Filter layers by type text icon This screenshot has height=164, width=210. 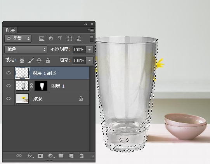click(60, 38)
